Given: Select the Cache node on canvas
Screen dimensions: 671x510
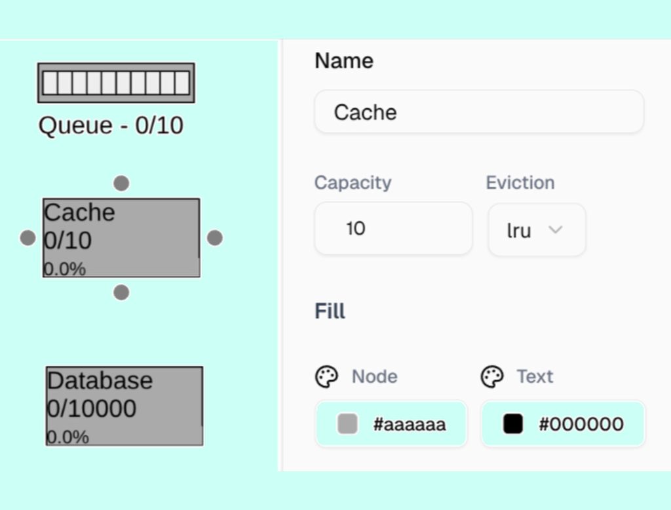Looking at the screenshot, I should click(121, 237).
